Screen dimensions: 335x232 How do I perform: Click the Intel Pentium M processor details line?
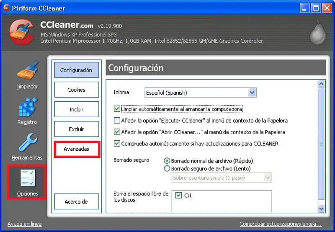tap(152, 41)
